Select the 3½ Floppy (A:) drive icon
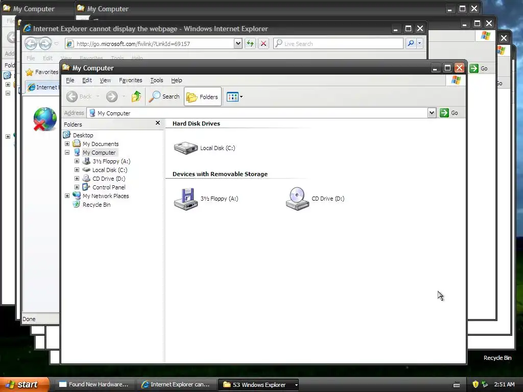This screenshot has width=523, height=392. (186, 199)
